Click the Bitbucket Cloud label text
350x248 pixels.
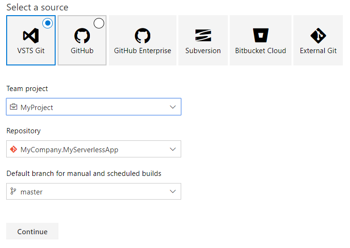261,51
